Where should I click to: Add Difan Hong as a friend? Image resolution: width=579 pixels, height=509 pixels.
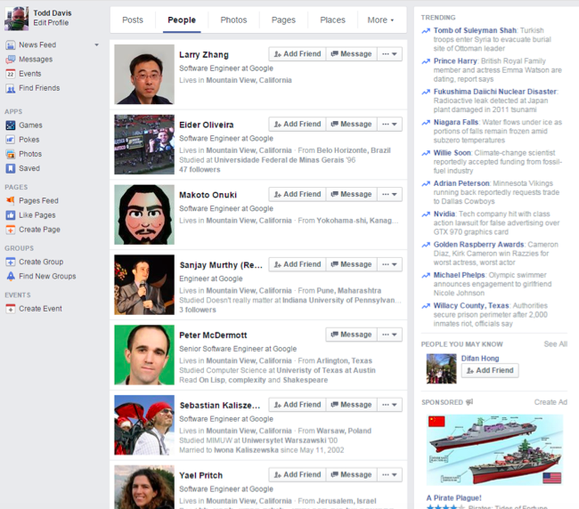pos(490,370)
